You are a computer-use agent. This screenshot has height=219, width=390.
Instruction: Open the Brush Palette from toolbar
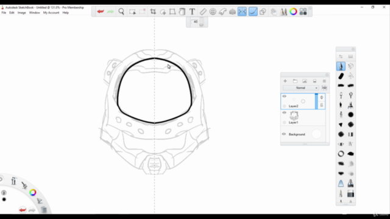click(283, 12)
